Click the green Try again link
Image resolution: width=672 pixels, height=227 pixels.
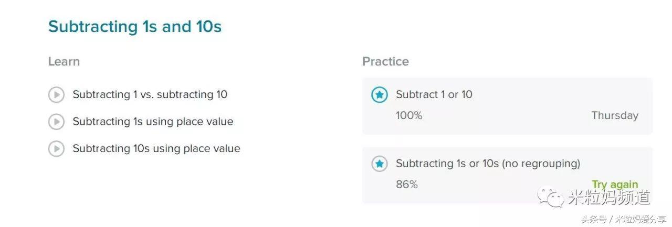point(615,185)
